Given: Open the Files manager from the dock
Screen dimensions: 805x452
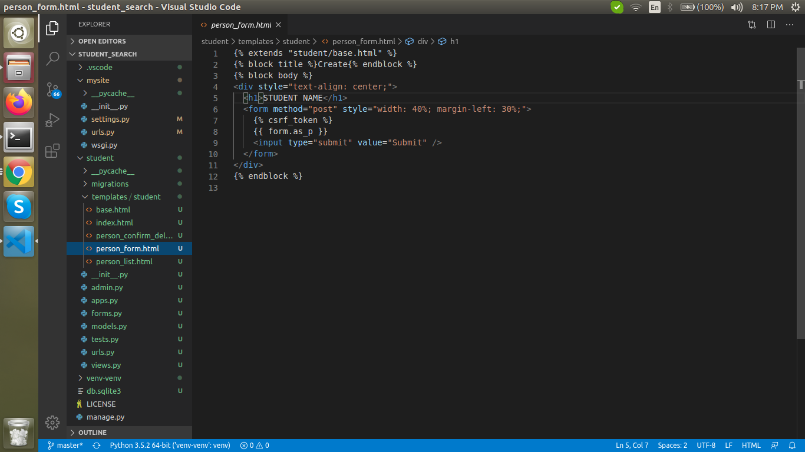Looking at the screenshot, I should point(19,68).
